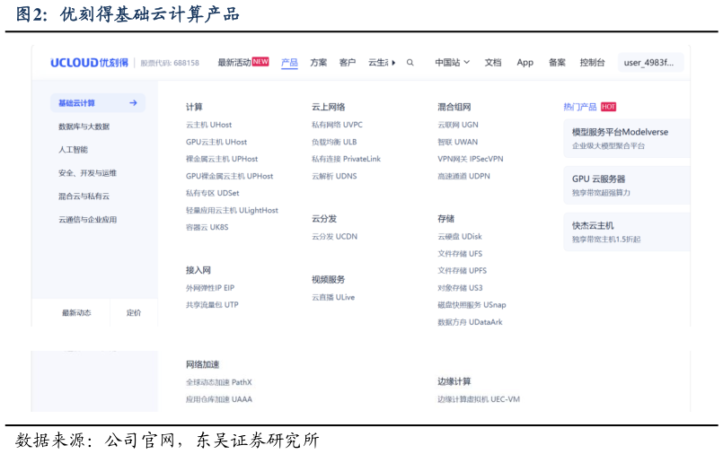
Task: Select 基础云计算 category in sidebar
Action: (98, 102)
